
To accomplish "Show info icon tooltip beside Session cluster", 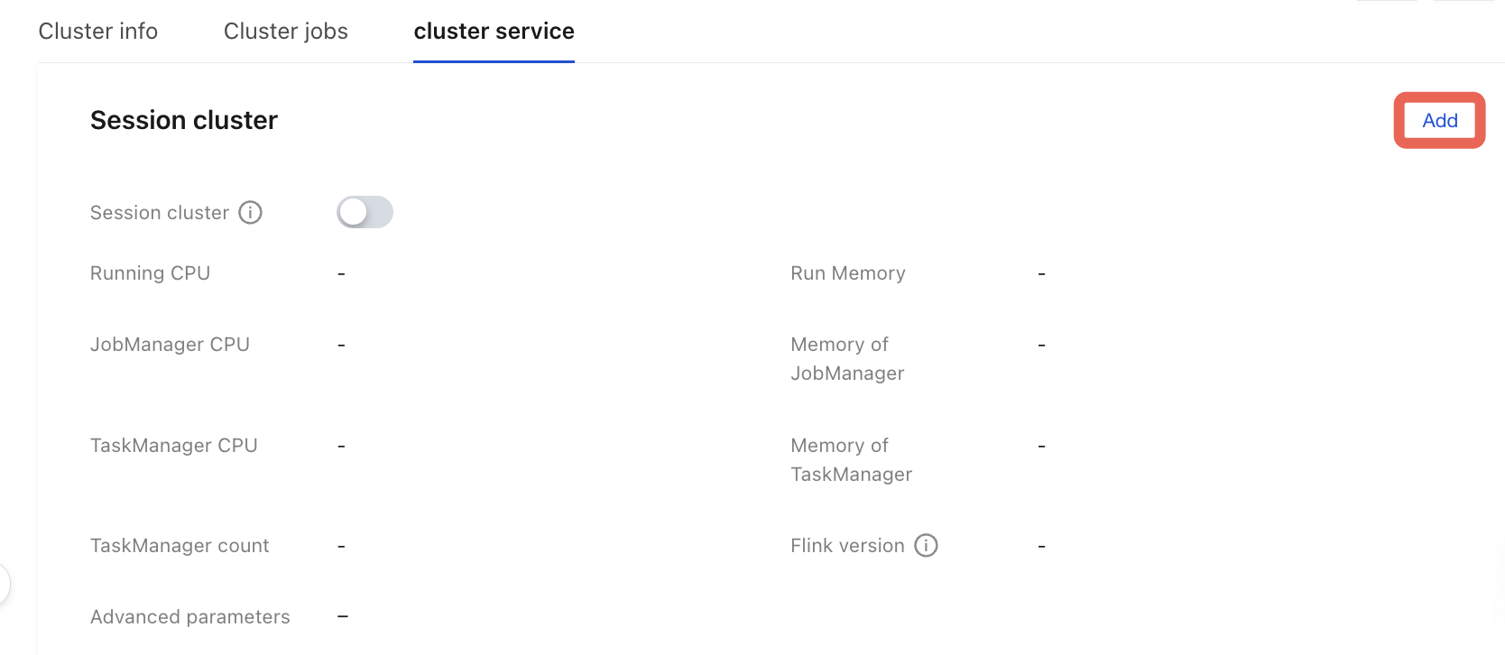I will pos(250,213).
